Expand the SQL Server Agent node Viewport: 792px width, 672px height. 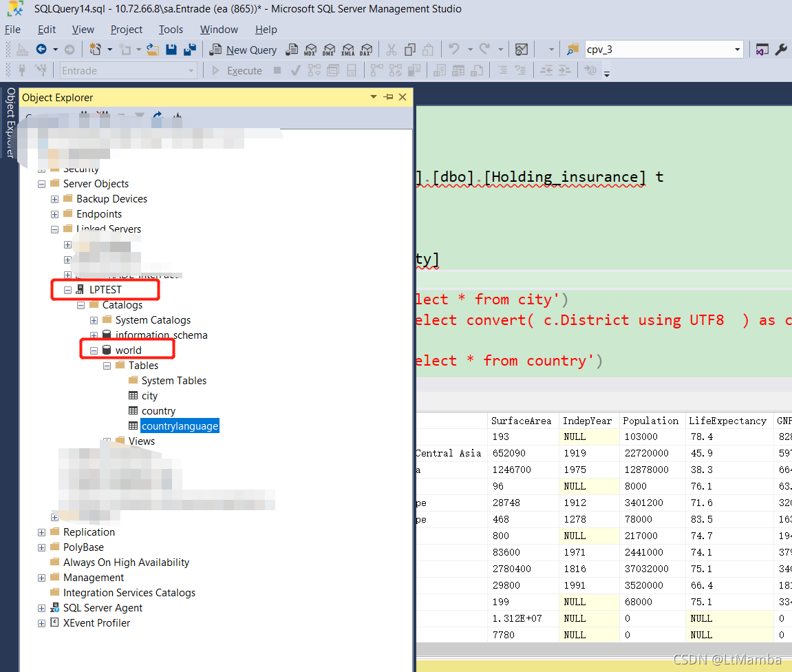(x=41, y=608)
